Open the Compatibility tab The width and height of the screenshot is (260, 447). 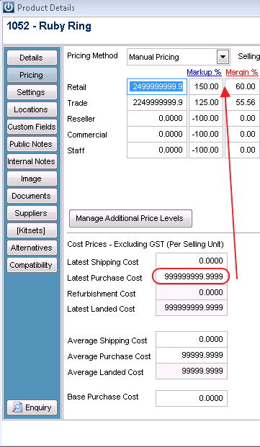tap(32, 265)
